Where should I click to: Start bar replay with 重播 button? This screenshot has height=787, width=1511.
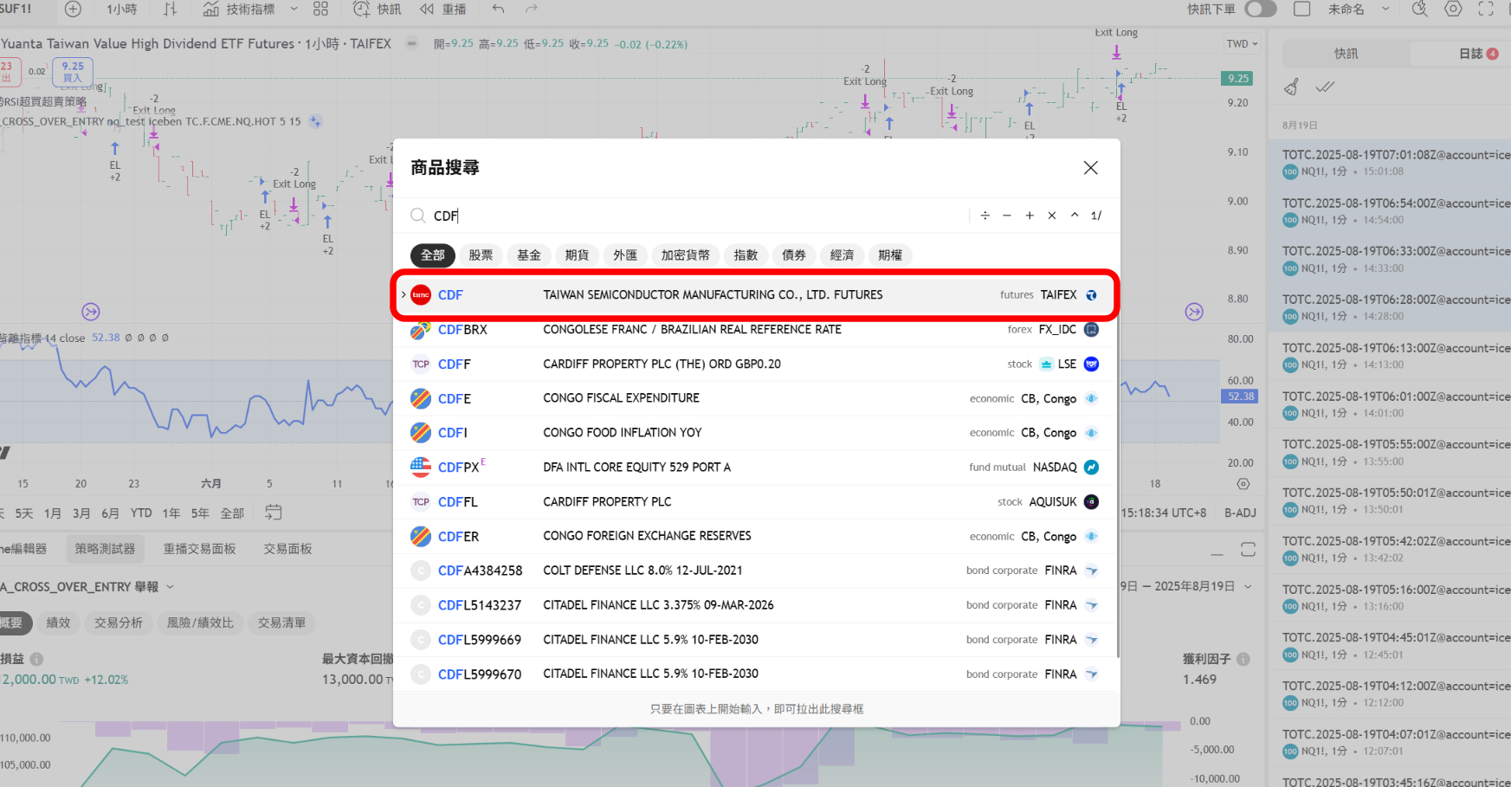point(443,9)
